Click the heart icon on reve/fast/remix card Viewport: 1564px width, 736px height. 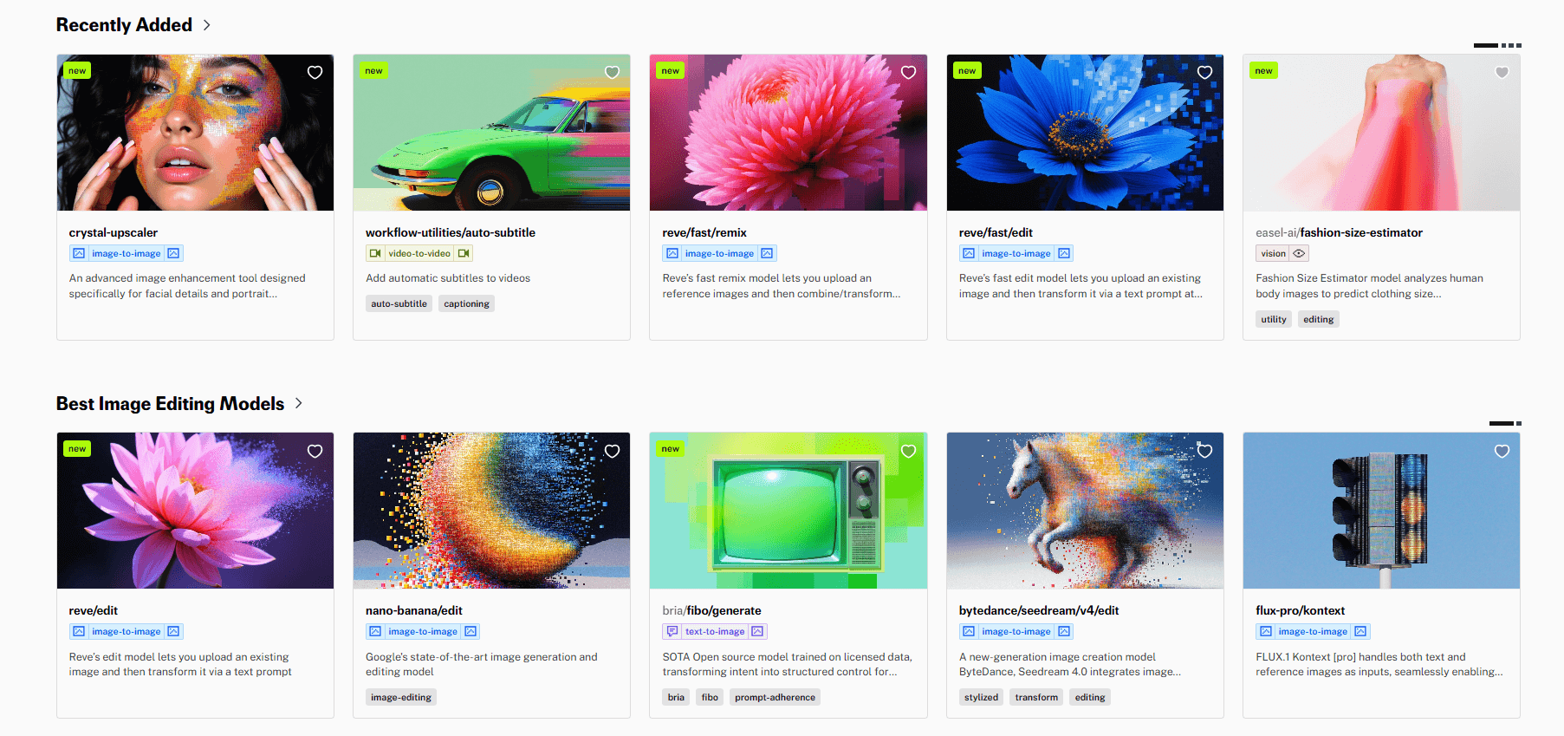(908, 73)
